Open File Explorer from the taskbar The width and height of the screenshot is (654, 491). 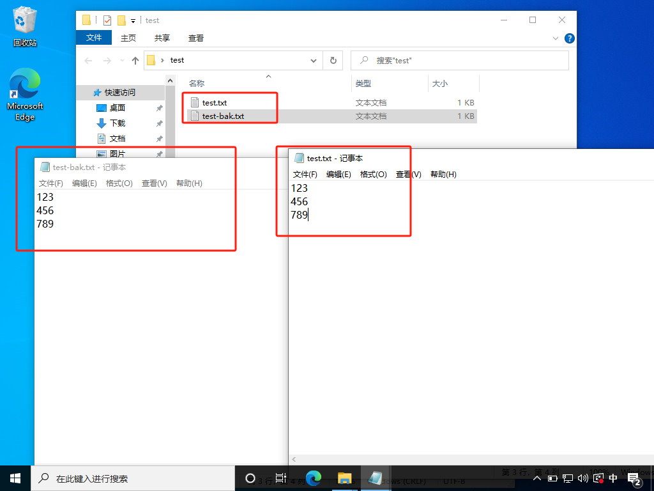(344, 478)
